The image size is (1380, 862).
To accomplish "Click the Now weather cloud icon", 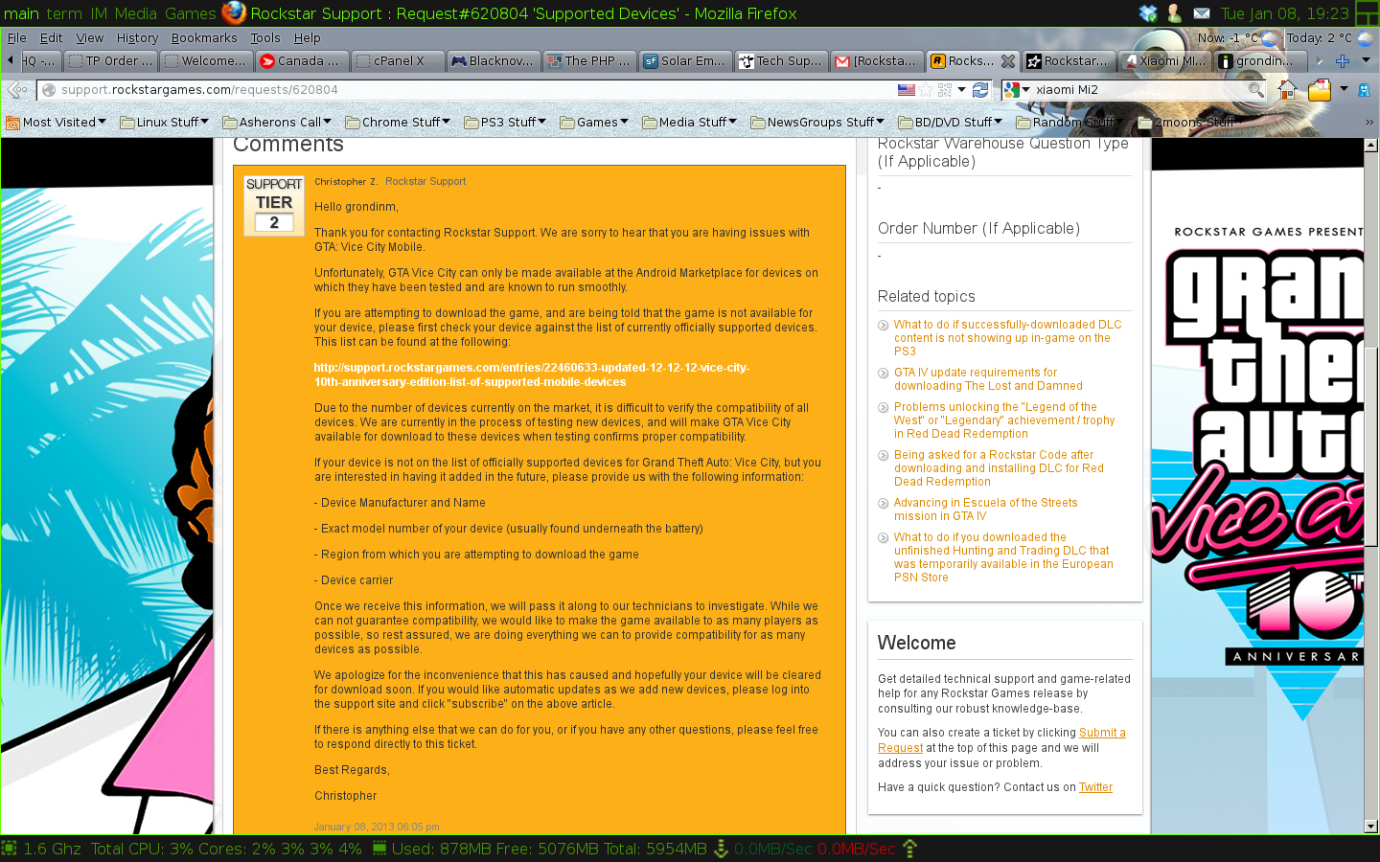I will 1271,38.
